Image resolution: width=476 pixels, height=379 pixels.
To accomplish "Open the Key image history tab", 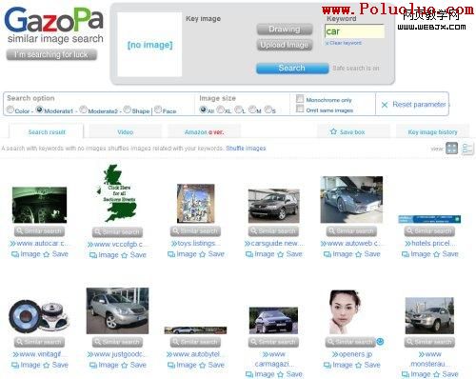I will [432, 131].
